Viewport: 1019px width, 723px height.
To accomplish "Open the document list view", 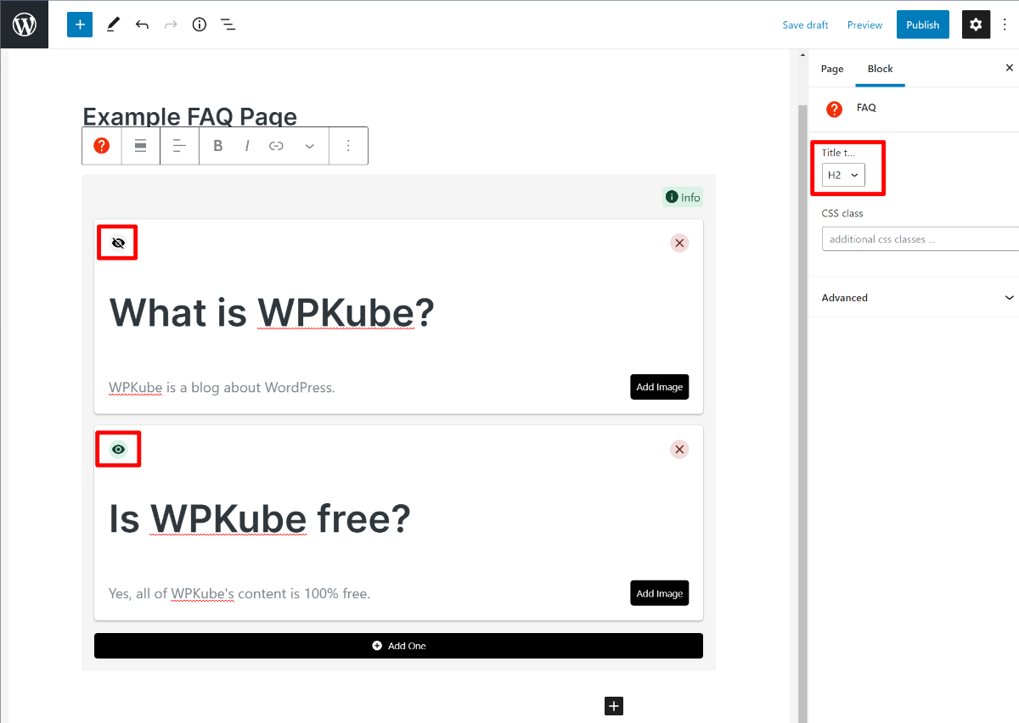I will point(228,25).
